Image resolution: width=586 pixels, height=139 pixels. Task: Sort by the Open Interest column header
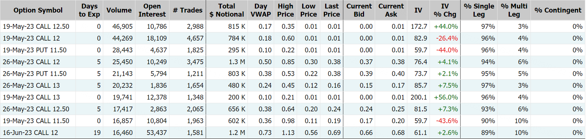(x=152, y=10)
